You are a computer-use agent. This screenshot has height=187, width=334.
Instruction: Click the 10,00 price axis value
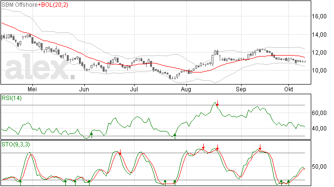click(x=319, y=71)
